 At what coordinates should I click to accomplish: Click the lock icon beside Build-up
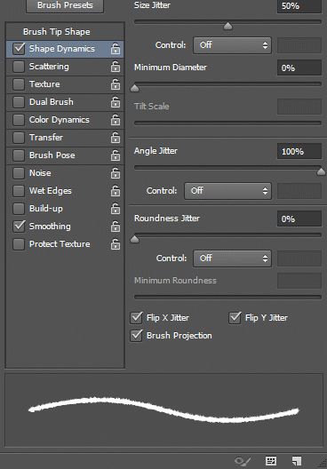pos(116,209)
